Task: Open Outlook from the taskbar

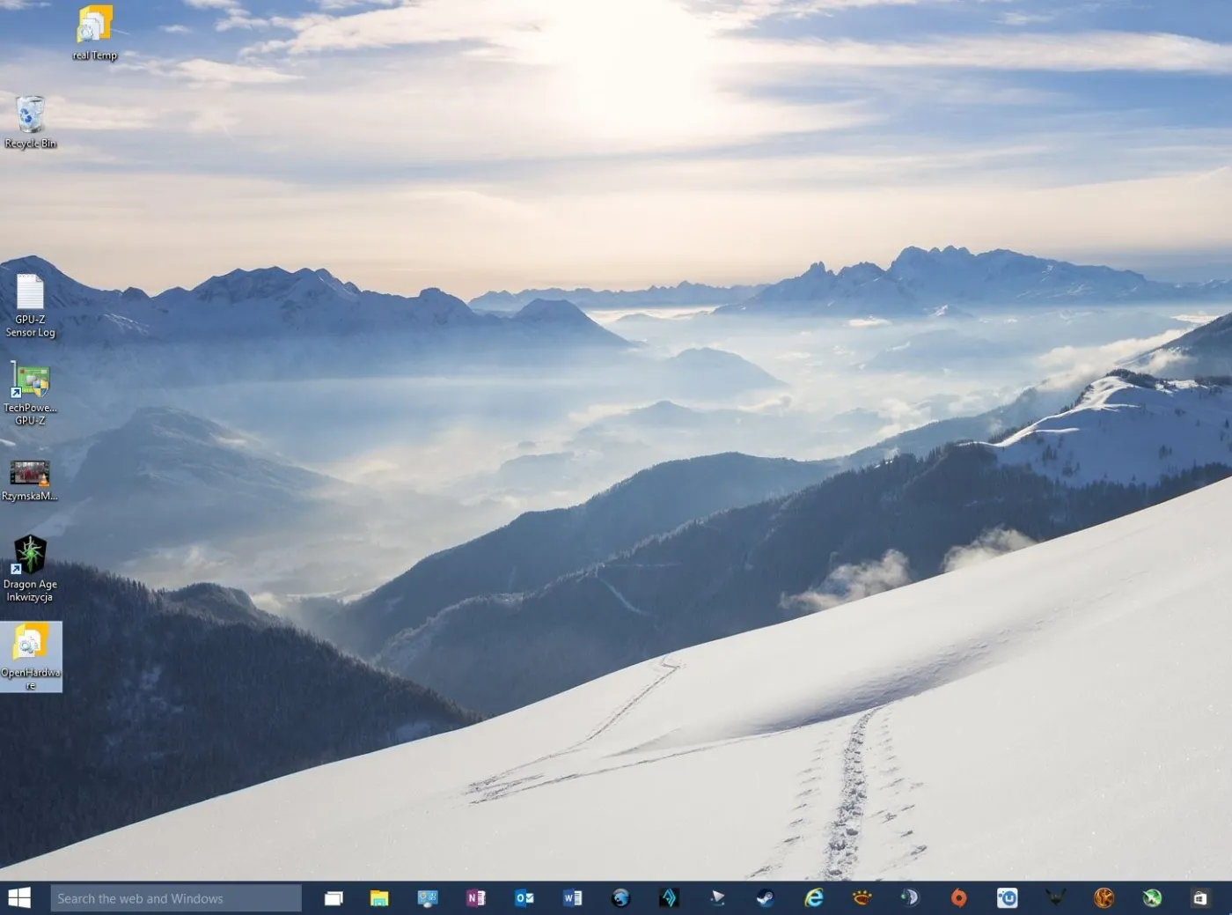Action: pos(524,897)
